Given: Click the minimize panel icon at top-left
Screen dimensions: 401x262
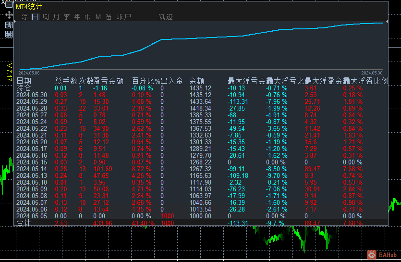Looking at the screenshot, I should click(x=9, y=5).
